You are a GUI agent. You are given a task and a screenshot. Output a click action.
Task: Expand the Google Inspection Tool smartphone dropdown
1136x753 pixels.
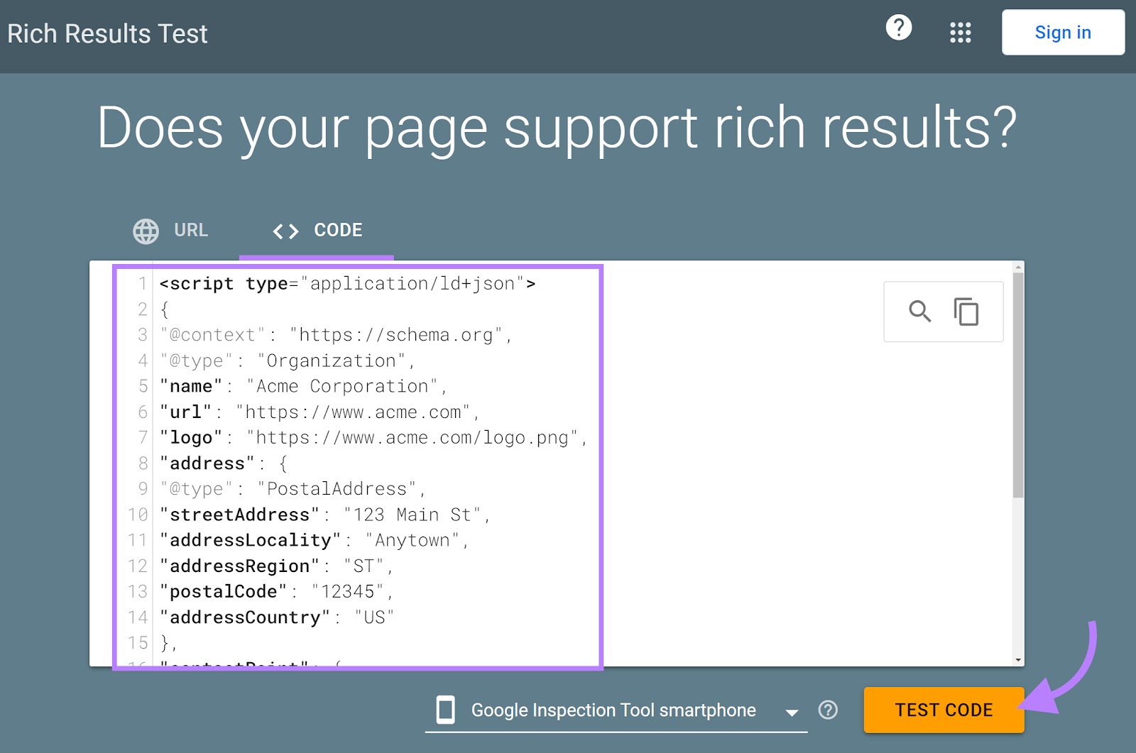tap(613, 710)
